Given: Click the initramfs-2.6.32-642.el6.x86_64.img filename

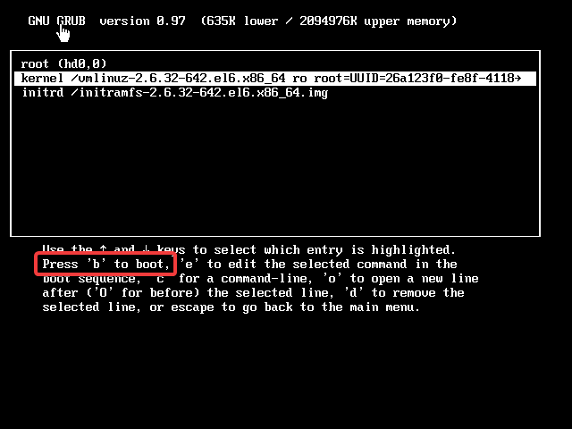Looking at the screenshot, I should (203, 93).
